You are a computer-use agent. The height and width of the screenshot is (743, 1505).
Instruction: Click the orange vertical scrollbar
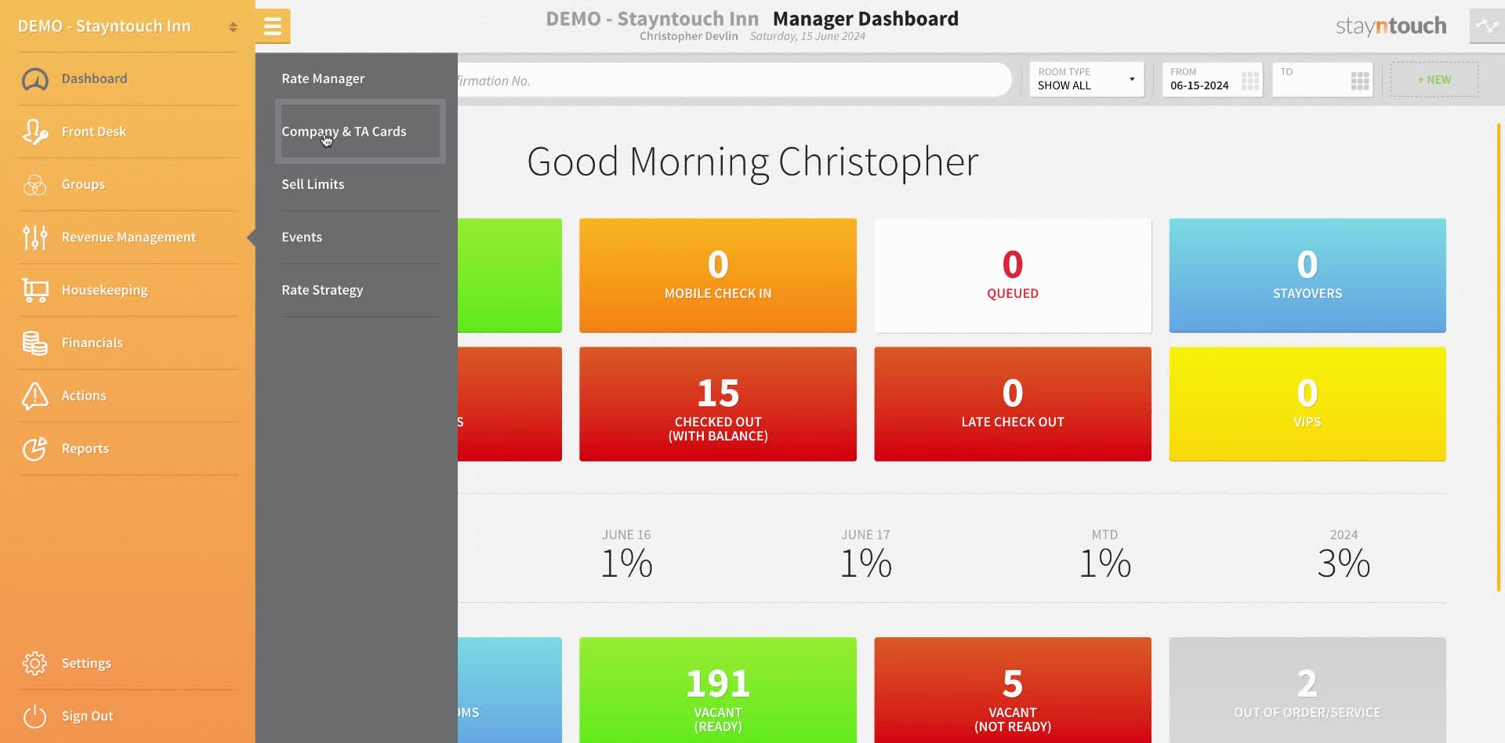coord(1499,357)
